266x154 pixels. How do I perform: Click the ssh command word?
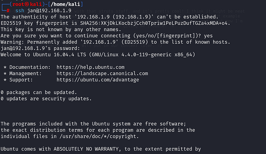click(x=20, y=10)
